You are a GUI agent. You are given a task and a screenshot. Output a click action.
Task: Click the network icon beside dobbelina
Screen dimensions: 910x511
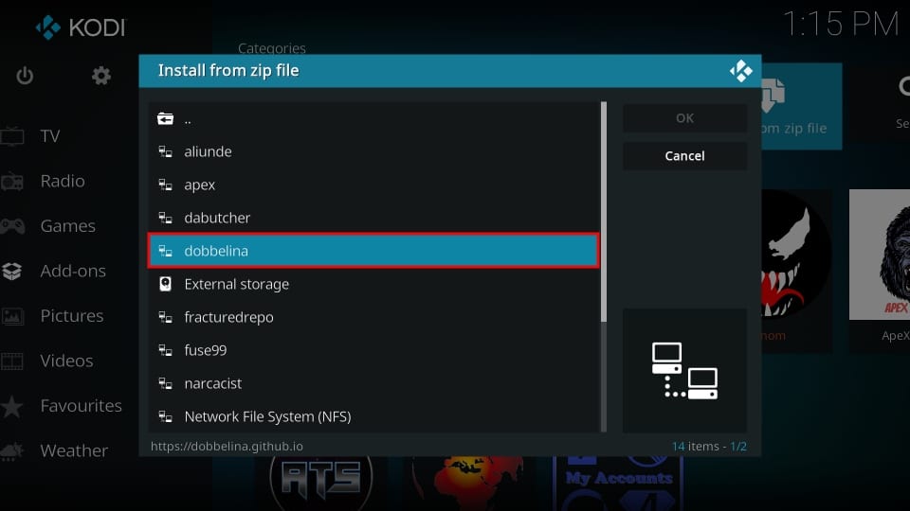point(165,251)
